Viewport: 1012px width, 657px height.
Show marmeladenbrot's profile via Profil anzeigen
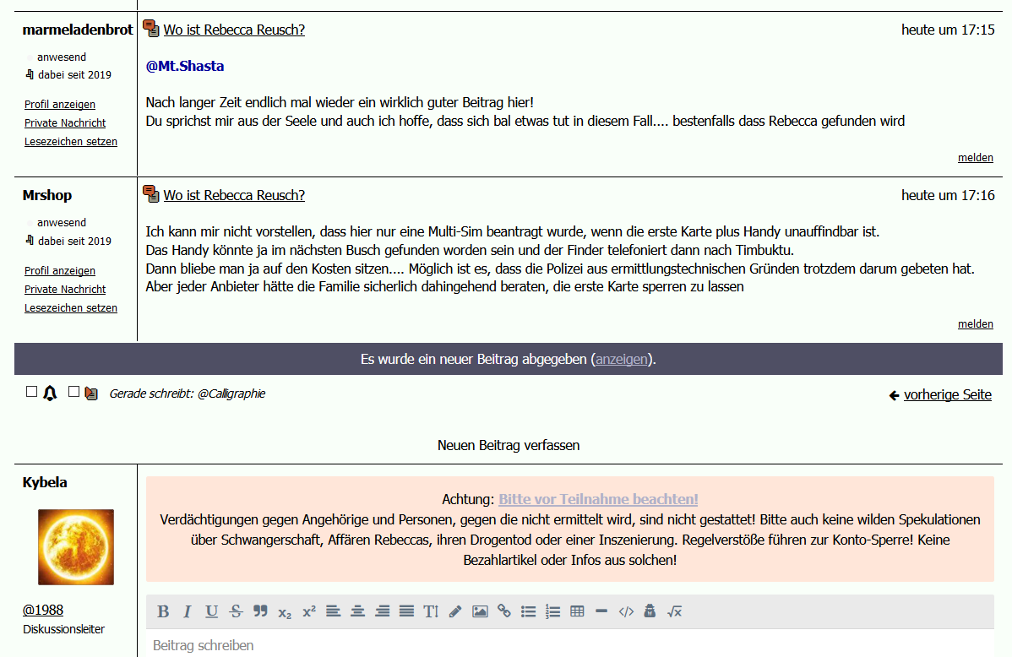point(60,105)
